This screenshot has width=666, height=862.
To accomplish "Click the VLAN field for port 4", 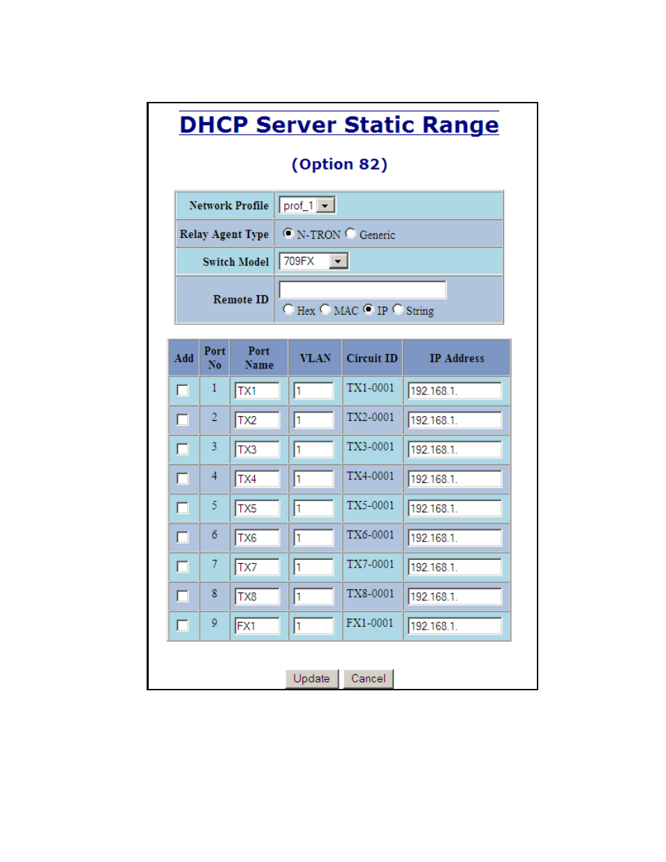I will (x=313, y=479).
